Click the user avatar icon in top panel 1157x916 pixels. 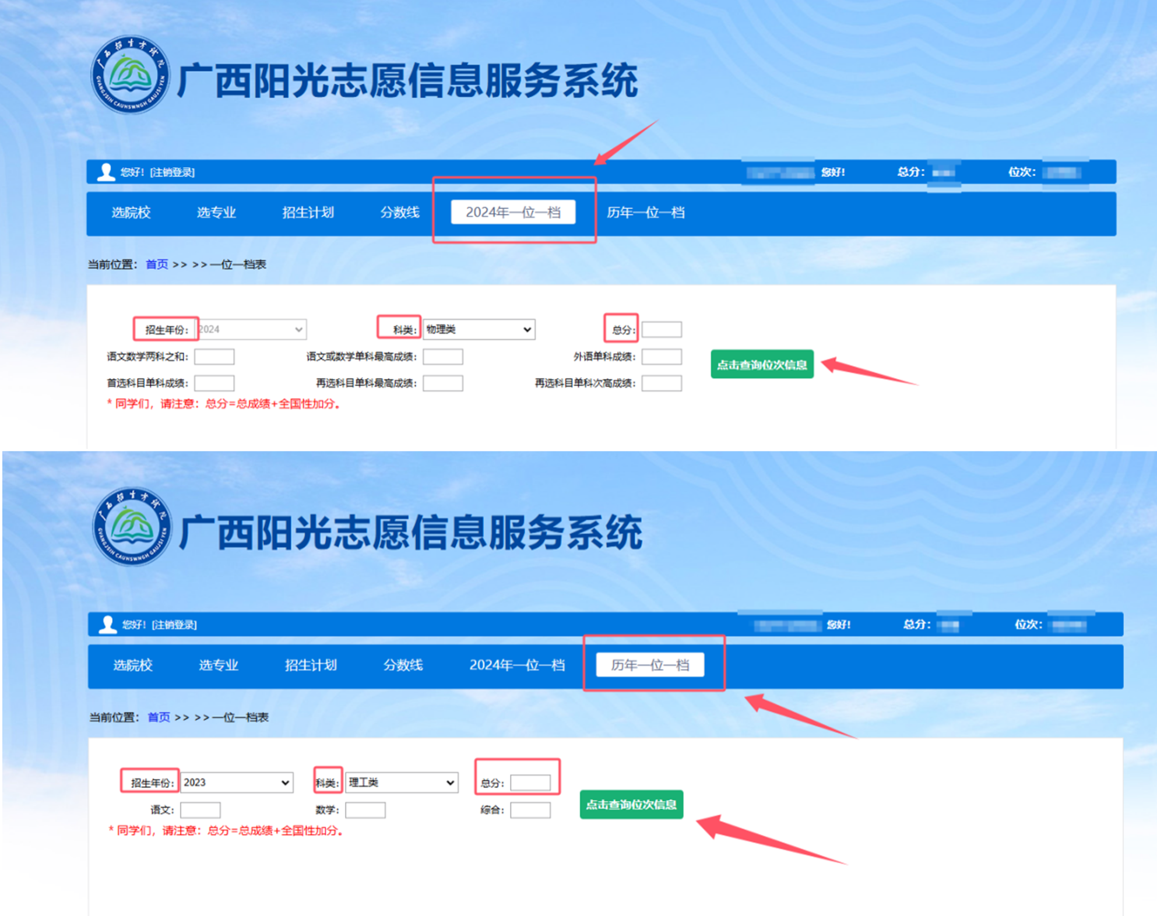[x=105, y=172]
